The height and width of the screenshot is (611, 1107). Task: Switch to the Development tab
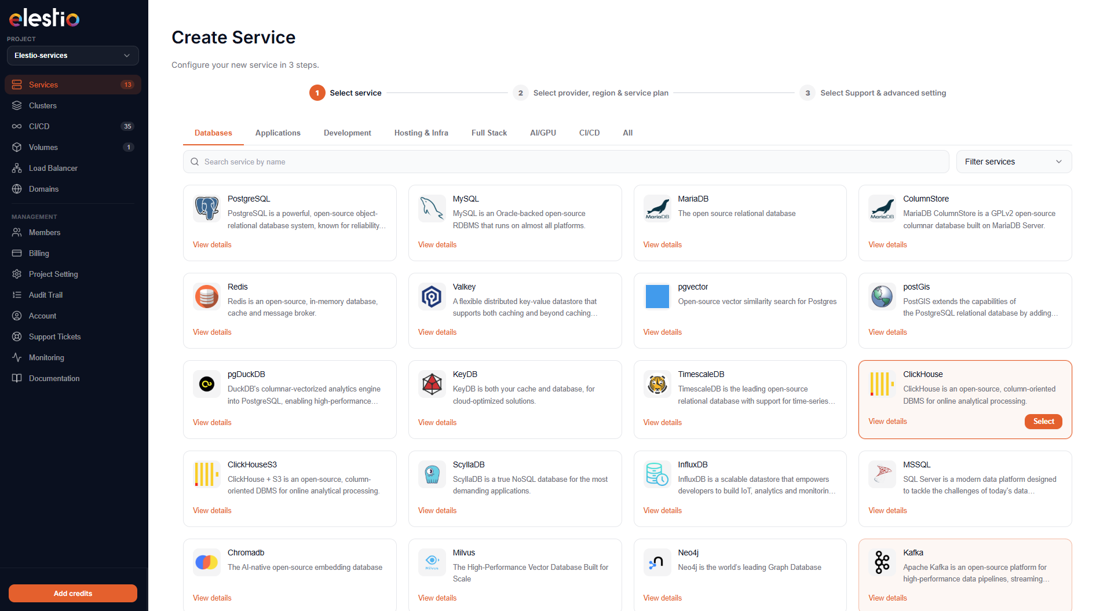click(x=348, y=133)
